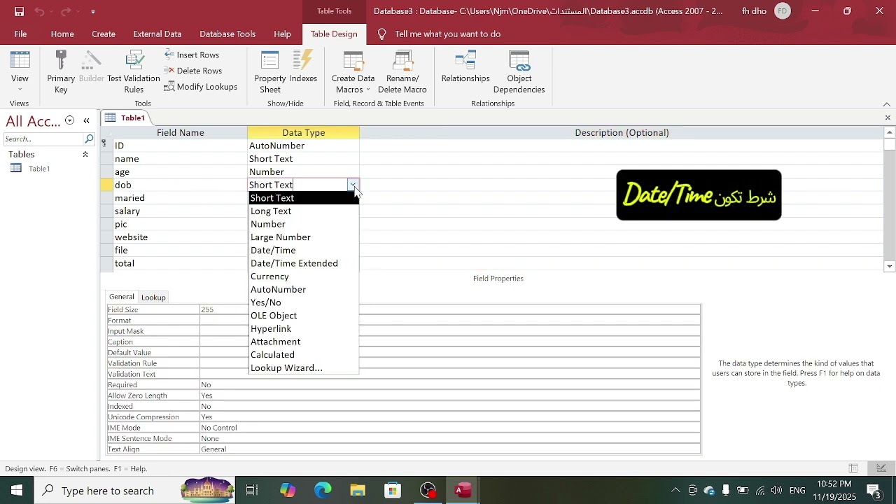Screen dimensions: 896x504
Task: Click Rename/Delete Macro button
Action: pyautogui.click(x=402, y=72)
